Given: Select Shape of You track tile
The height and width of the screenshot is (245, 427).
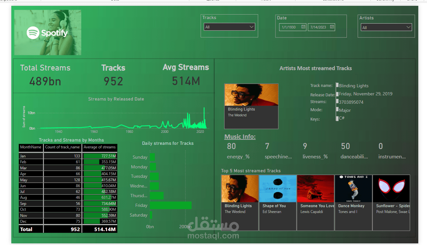Looking at the screenshot, I should click(278, 202).
